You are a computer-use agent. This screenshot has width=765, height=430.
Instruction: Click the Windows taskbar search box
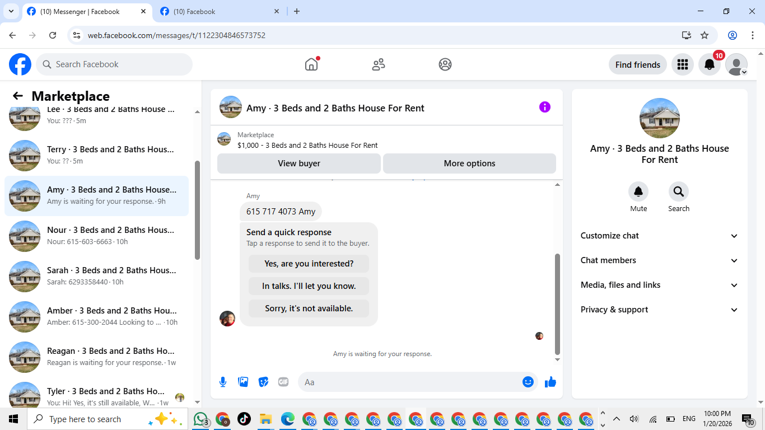[106, 419]
